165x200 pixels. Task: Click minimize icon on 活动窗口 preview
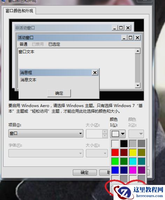(124, 38)
